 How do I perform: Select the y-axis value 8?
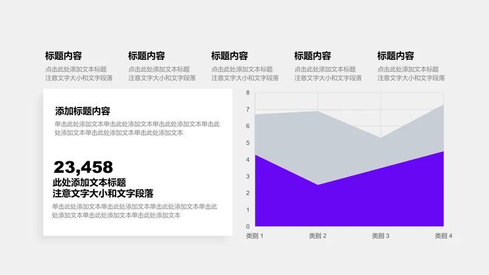pos(248,93)
